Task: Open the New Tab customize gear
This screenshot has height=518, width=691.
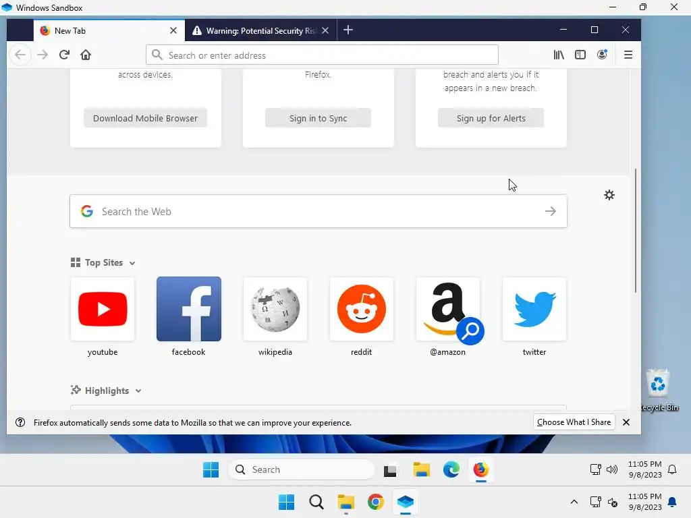Action: [x=609, y=195]
